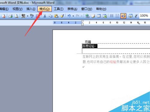Click the 繁 Chinese conversion button
Image resolution: width=150 pixels, height=112 pixels.
point(23,16)
